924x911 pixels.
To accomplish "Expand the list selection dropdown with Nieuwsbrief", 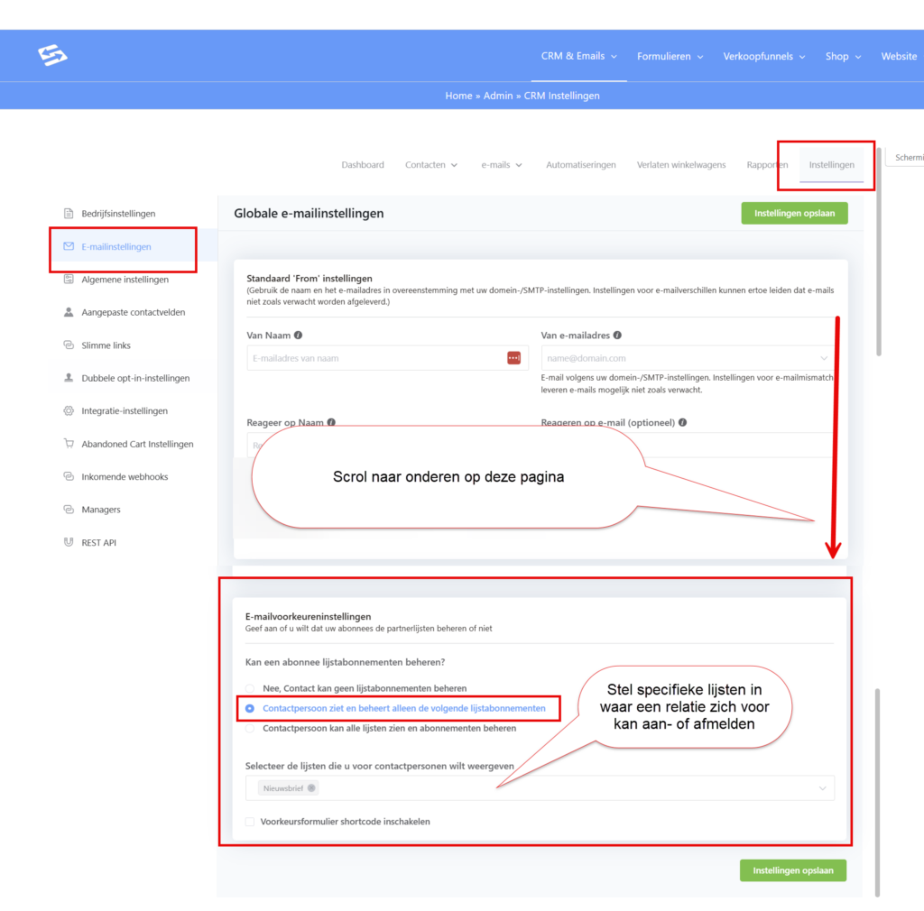I will [x=822, y=788].
